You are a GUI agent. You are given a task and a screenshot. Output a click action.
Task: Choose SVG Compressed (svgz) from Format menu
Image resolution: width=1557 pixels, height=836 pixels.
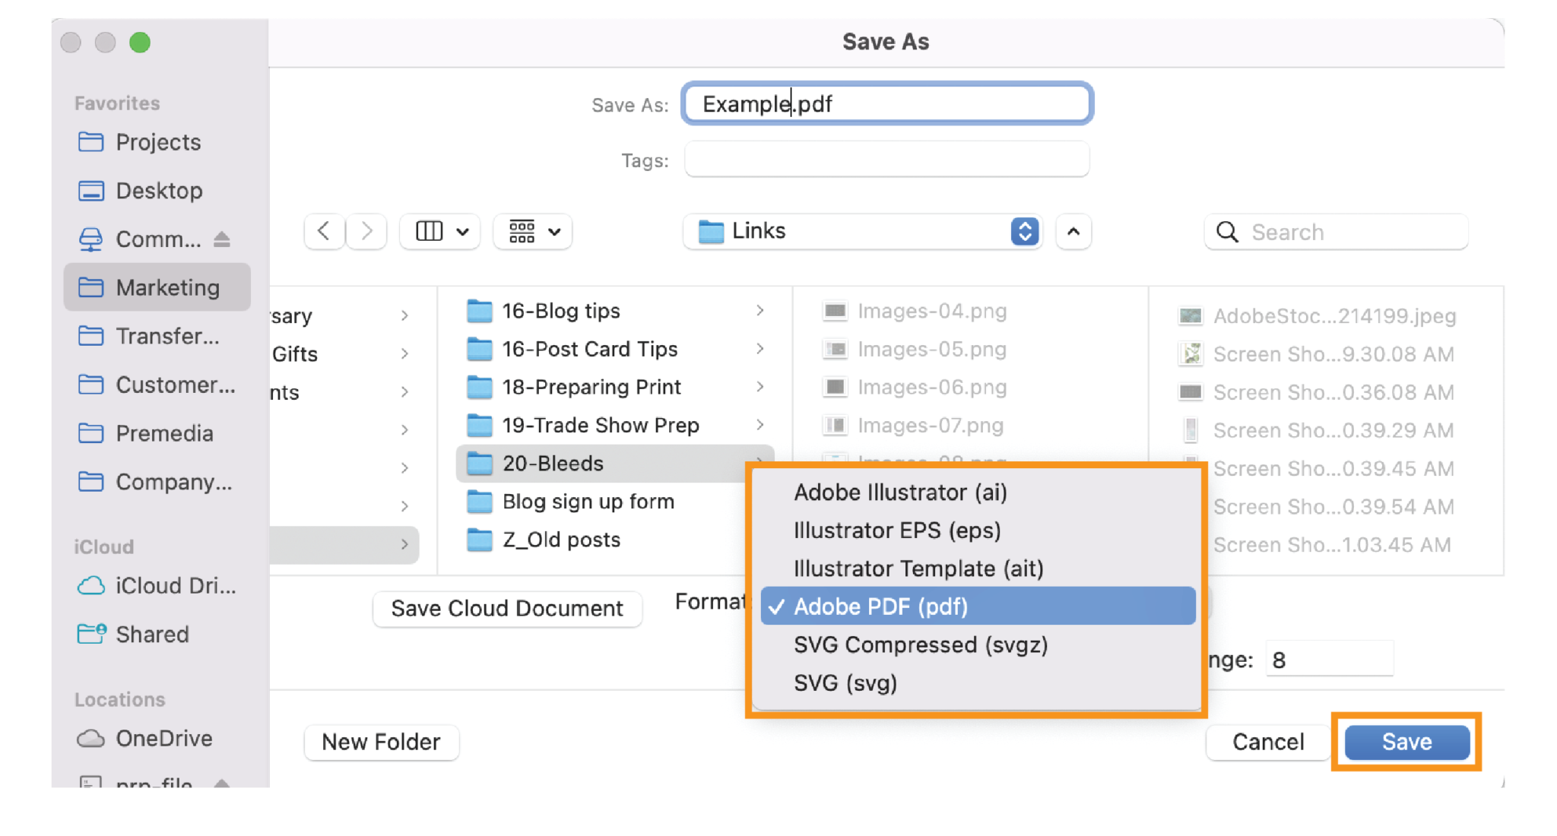(x=921, y=644)
